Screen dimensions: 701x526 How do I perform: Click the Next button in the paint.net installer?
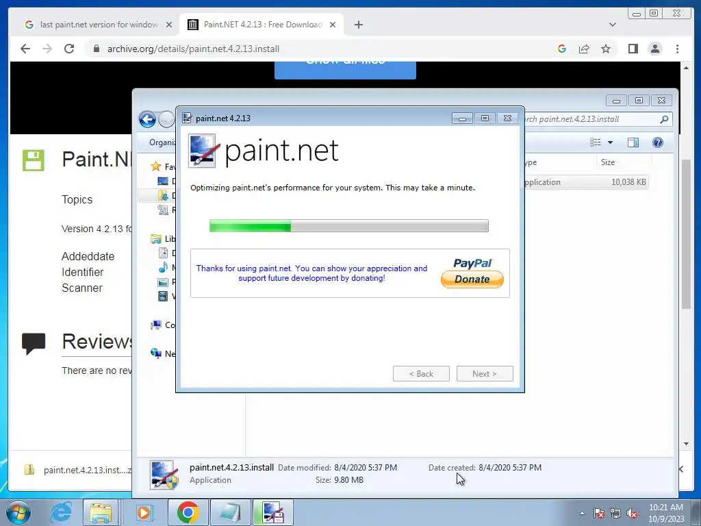pos(485,373)
